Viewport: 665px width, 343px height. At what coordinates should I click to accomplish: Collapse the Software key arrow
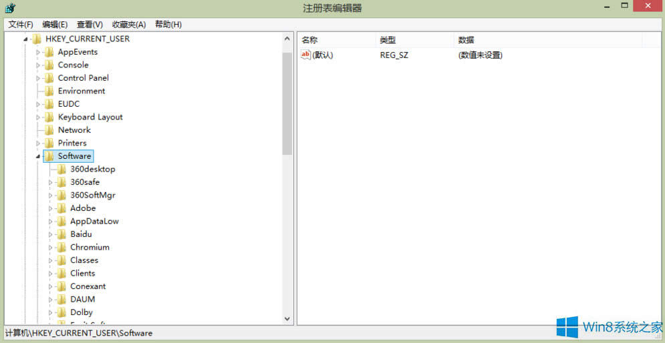point(38,157)
